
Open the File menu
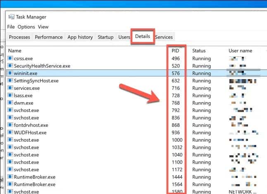pyautogui.click(x=11, y=27)
